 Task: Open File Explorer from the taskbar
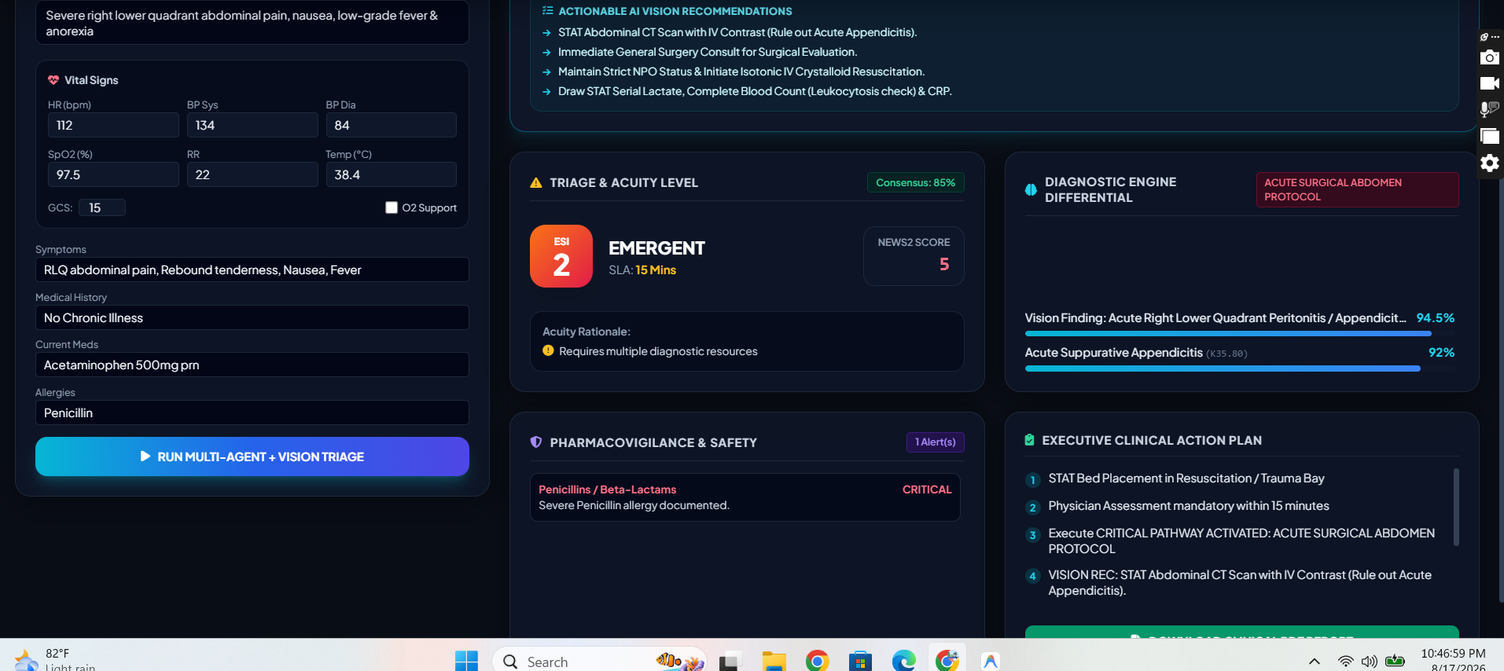774,661
